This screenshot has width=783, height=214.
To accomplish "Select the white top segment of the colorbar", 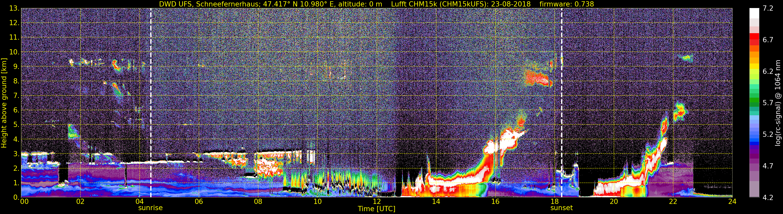I will 754,13.
